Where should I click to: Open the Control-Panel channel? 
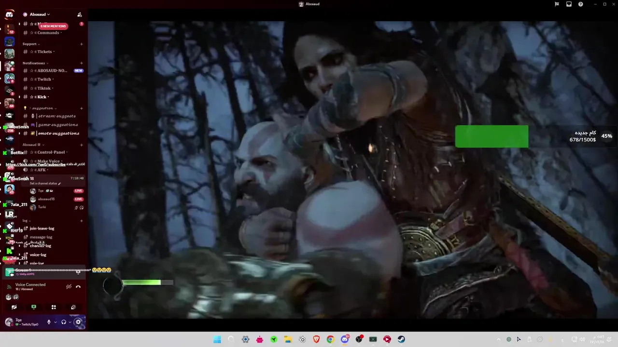pos(53,152)
